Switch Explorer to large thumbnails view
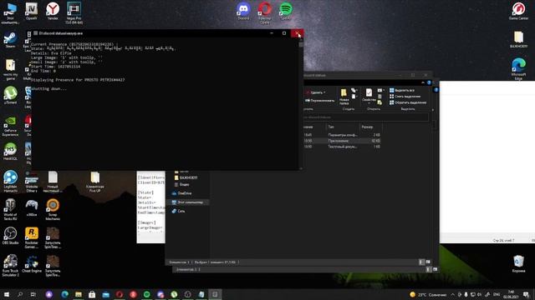The image size is (535, 300). pyautogui.click(x=428, y=262)
